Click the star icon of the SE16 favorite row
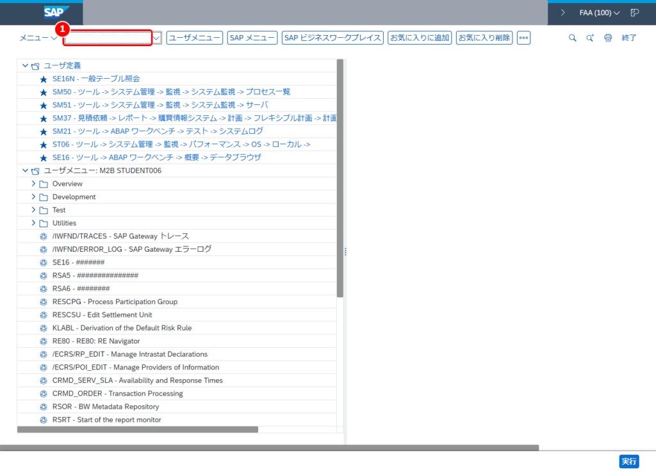656x472 pixels. click(x=44, y=158)
